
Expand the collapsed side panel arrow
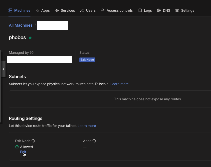[x=3, y=69]
